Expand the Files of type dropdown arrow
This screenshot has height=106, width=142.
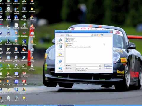pyautogui.click(x=100, y=68)
